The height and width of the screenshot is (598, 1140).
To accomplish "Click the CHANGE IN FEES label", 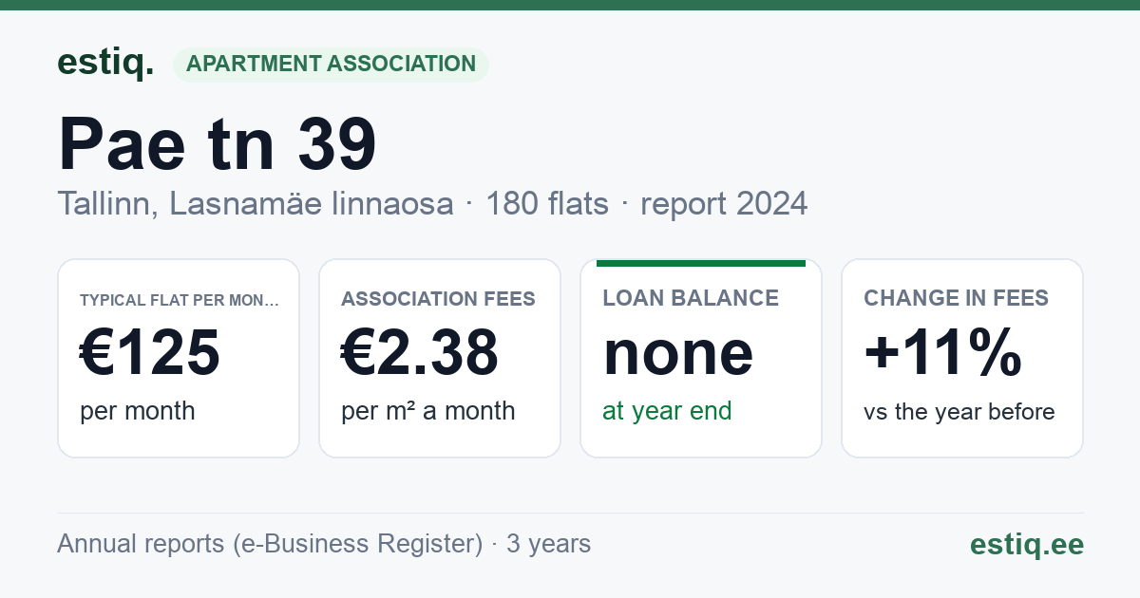I will (x=956, y=298).
